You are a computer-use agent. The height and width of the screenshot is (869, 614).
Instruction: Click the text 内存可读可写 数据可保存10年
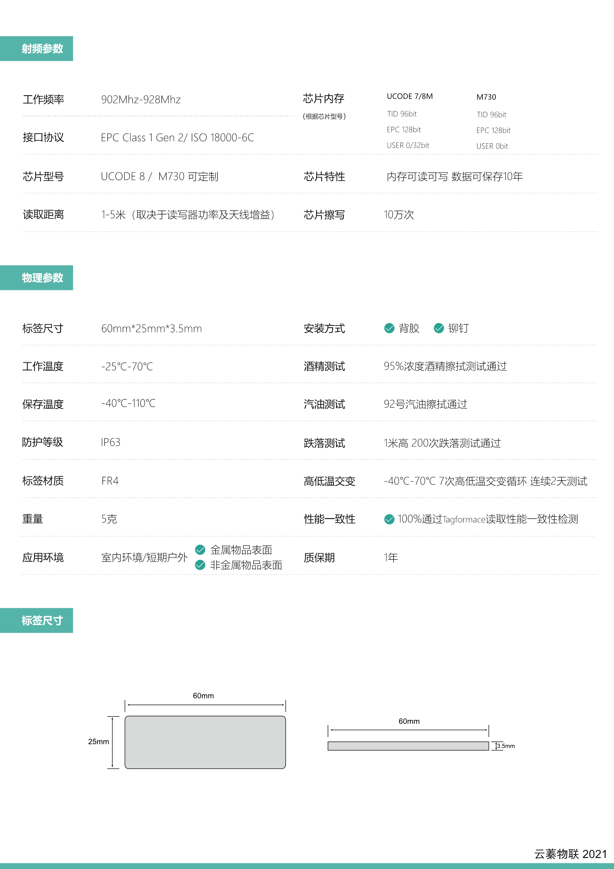[x=454, y=176]
